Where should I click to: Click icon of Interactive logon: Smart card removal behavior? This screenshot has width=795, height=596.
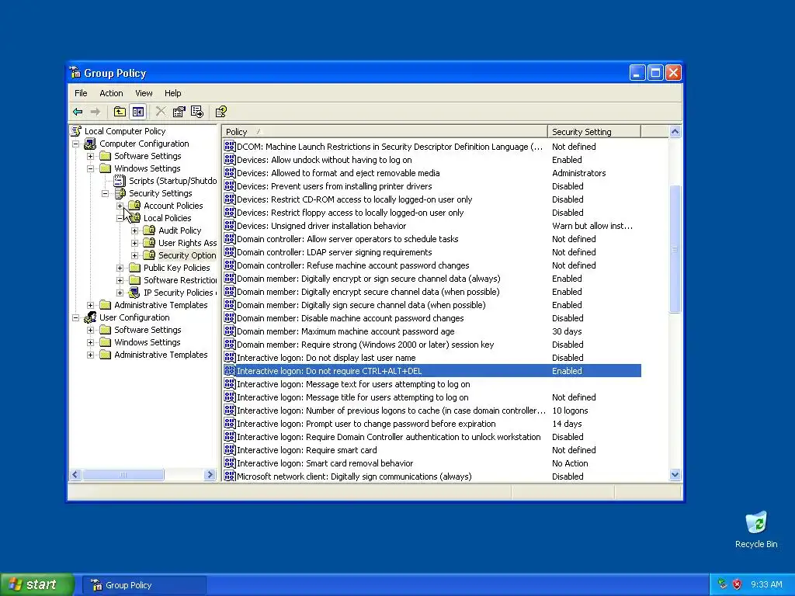coord(230,463)
